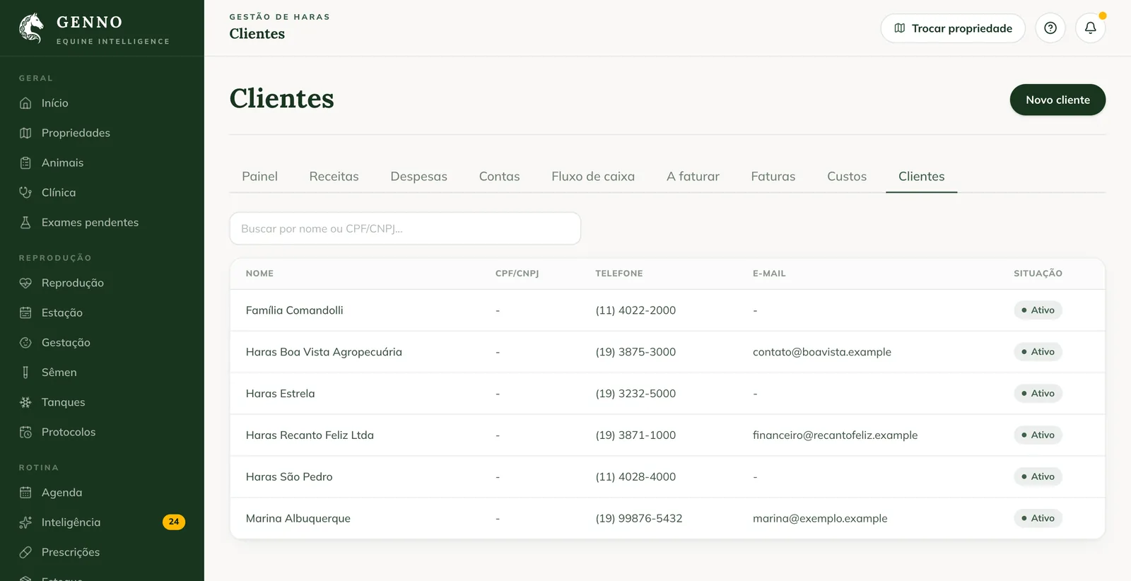Click the Novo cliente button
Image resolution: width=1131 pixels, height=581 pixels.
(1057, 100)
